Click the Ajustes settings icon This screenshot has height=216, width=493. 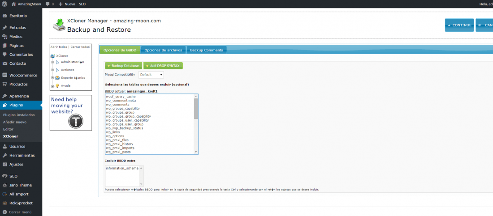pyautogui.click(x=5, y=164)
